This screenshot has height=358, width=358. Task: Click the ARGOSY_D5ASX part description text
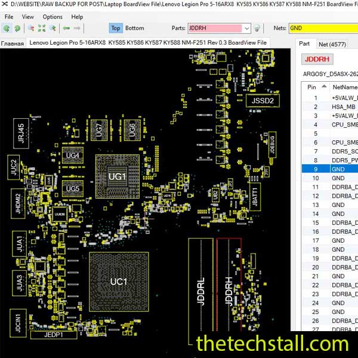(x=331, y=74)
